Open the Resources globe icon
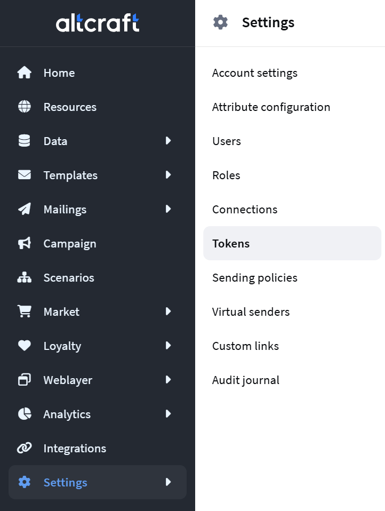 [x=25, y=107]
